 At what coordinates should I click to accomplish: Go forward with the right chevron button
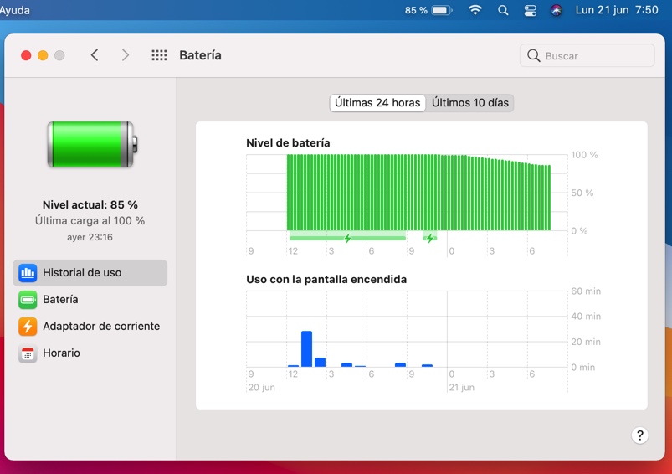(126, 55)
